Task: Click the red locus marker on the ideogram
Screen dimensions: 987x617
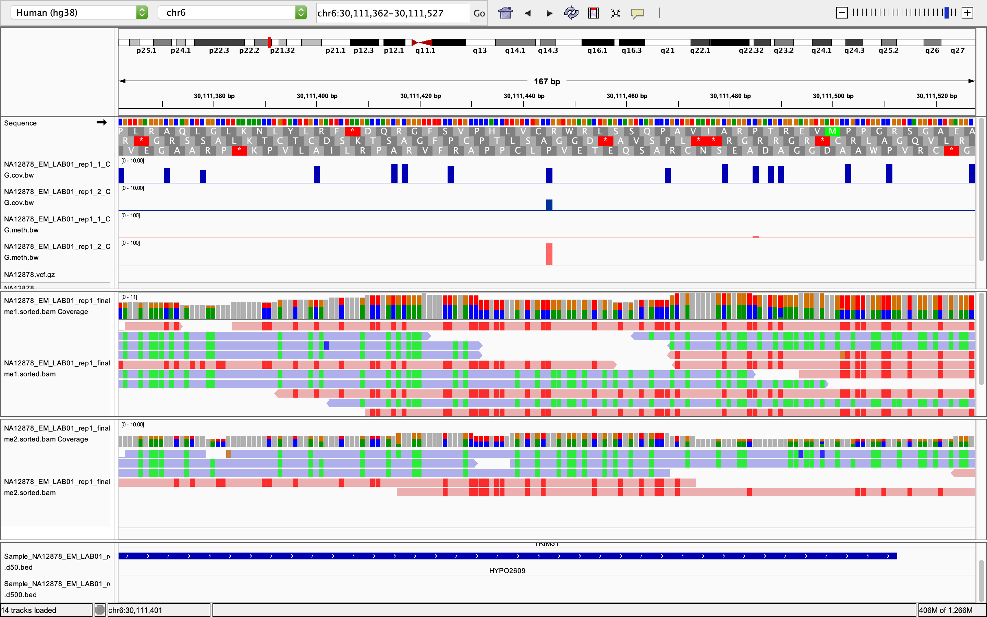Action: click(x=270, y=42)
